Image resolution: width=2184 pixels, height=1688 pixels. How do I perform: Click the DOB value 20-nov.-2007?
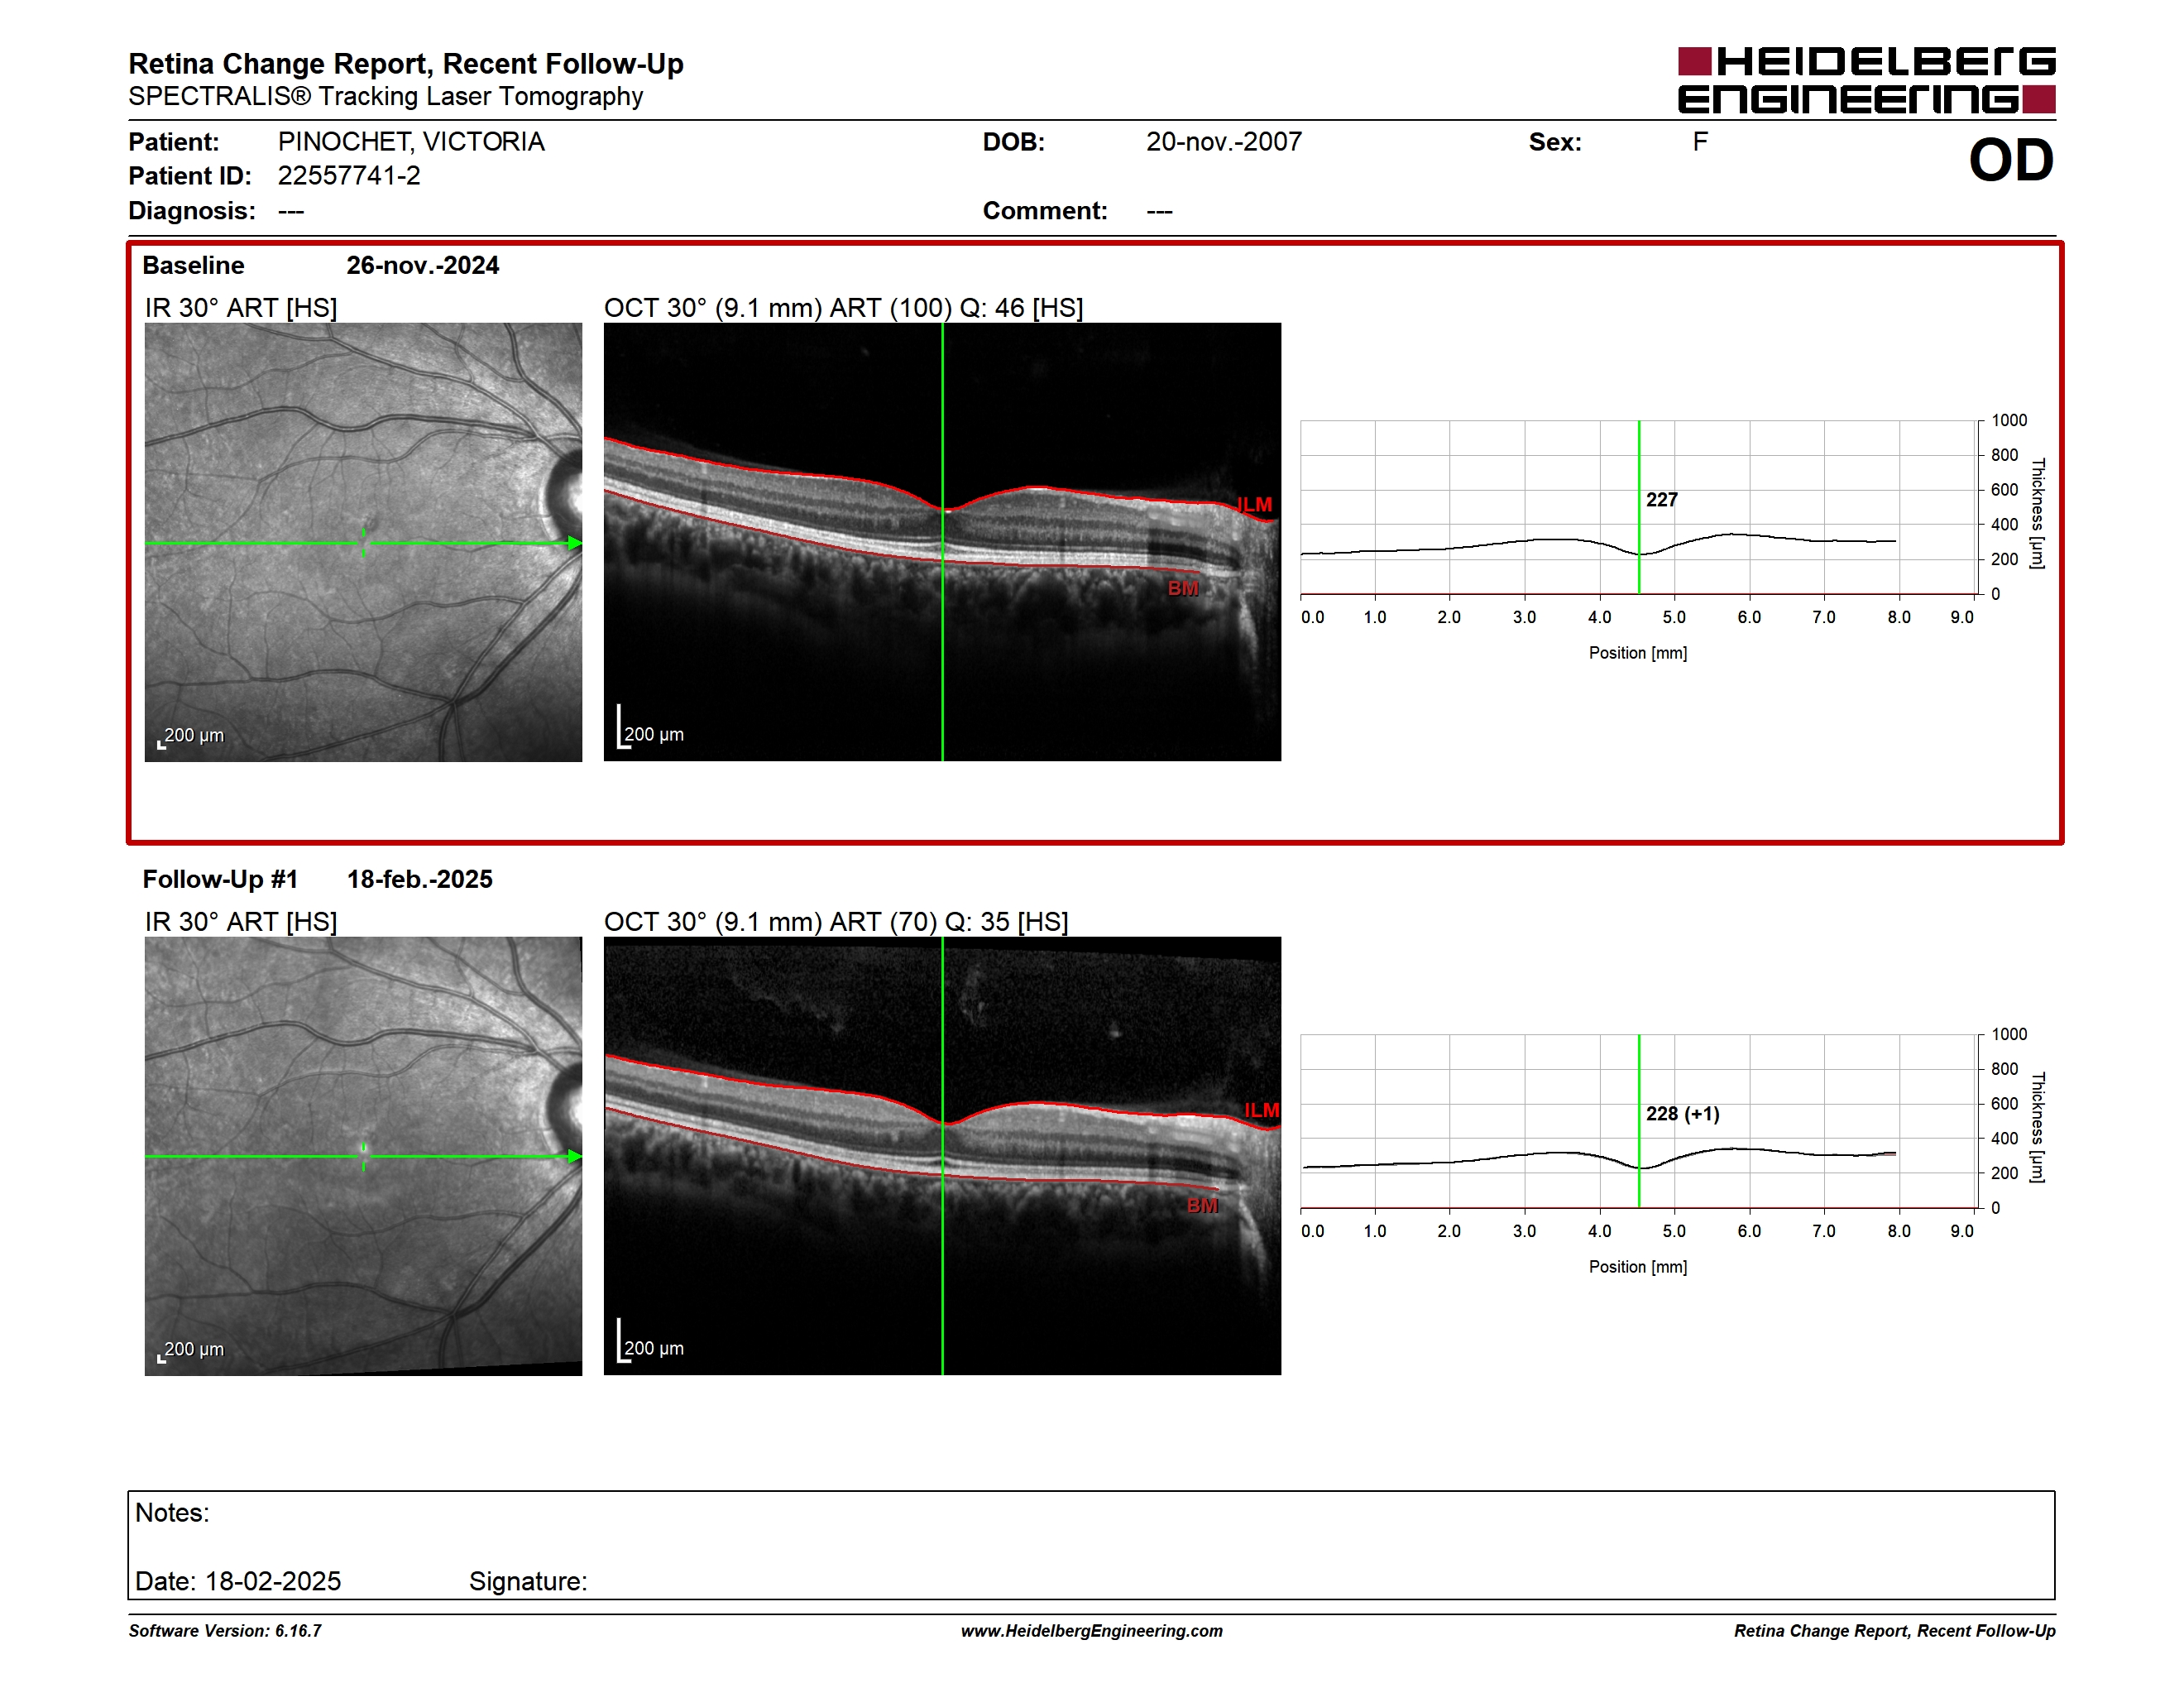click(1224, 142)
